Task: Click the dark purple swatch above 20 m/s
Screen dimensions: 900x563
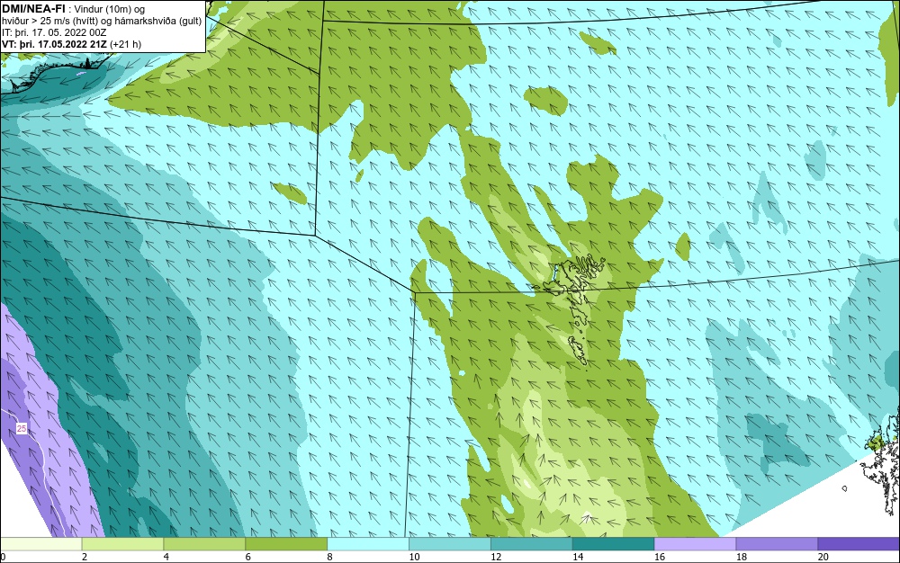Action: point(859,543)
